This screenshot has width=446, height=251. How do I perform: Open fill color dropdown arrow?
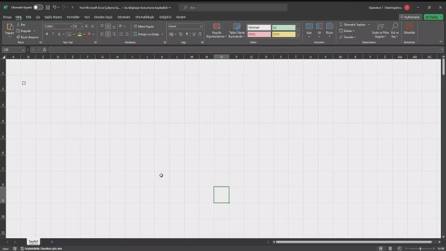(84, 34)
